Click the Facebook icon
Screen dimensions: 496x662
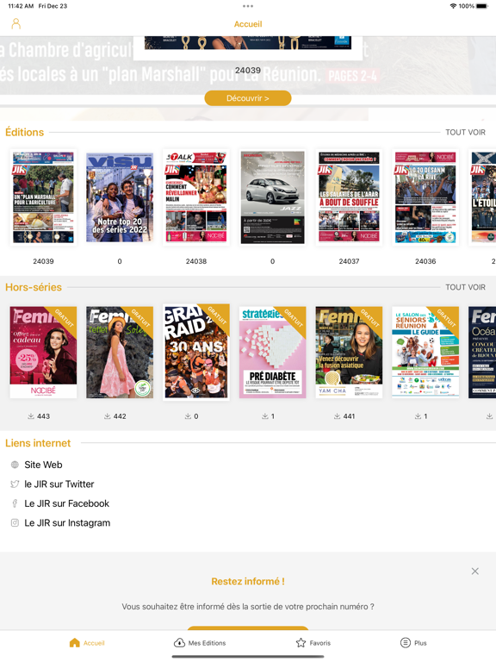15,503
